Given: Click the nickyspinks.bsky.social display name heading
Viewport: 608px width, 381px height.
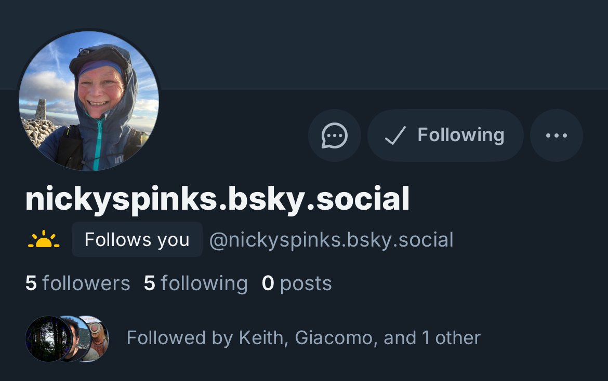Looking at the screenshot, I should pyautogui.click(x=217, y=199).
